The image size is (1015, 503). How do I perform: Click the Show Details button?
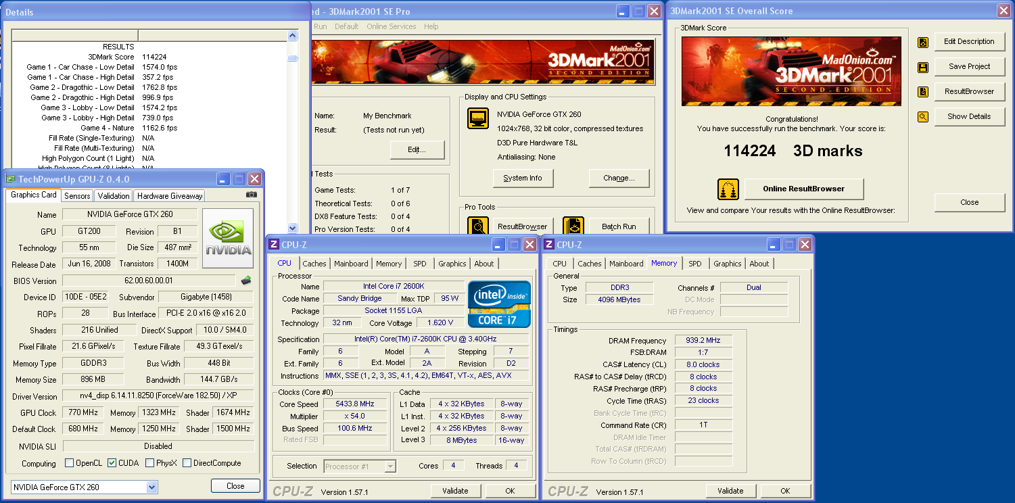coord(969,116)
